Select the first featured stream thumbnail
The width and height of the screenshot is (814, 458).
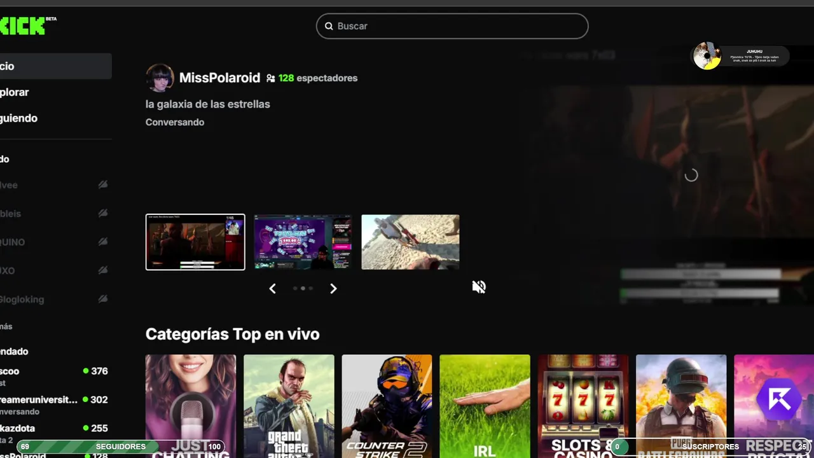click(195, 242)
